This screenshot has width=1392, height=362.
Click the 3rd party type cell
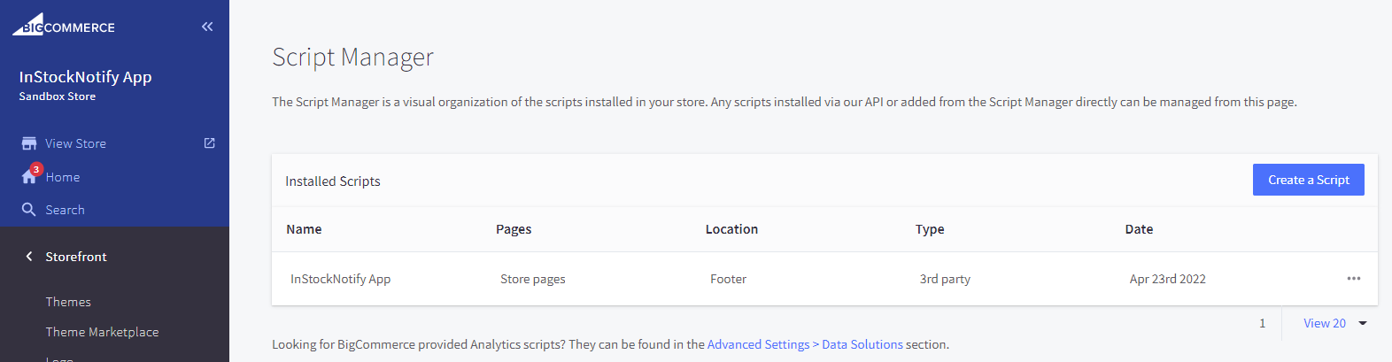tap(945, 279)
